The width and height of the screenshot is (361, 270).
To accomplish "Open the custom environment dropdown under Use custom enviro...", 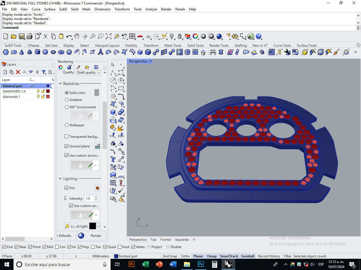I will pos(96,165).
